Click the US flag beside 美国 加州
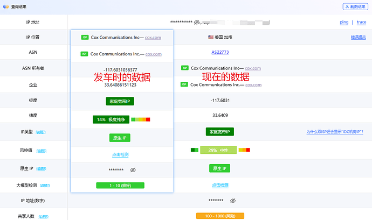This screenshot has width=372, height=220. (x=211, y=37)
